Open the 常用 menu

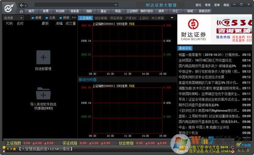pos(207,5)
